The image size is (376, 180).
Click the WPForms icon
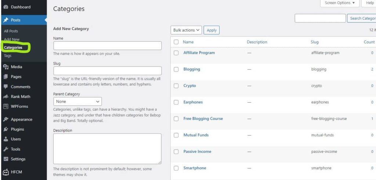(6, 106)
